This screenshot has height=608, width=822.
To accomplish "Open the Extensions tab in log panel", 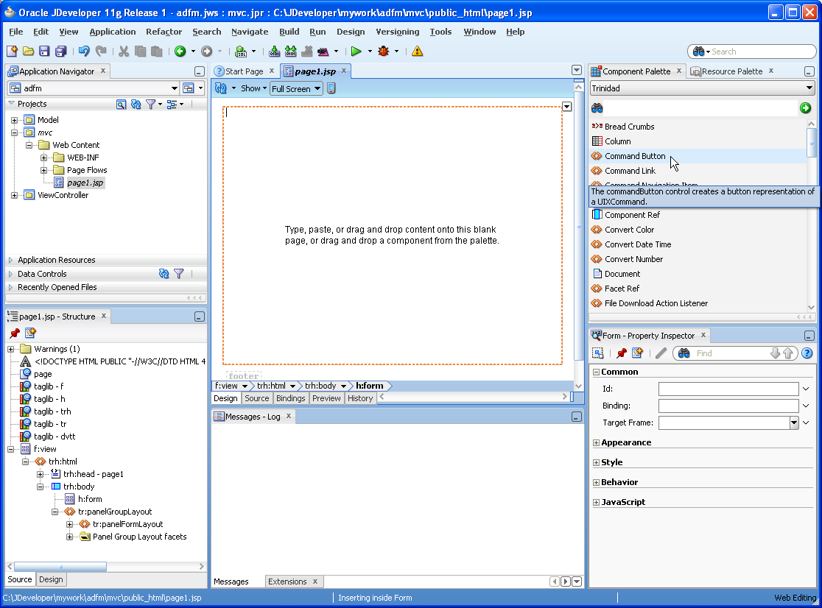I will (x=287, y=582).
